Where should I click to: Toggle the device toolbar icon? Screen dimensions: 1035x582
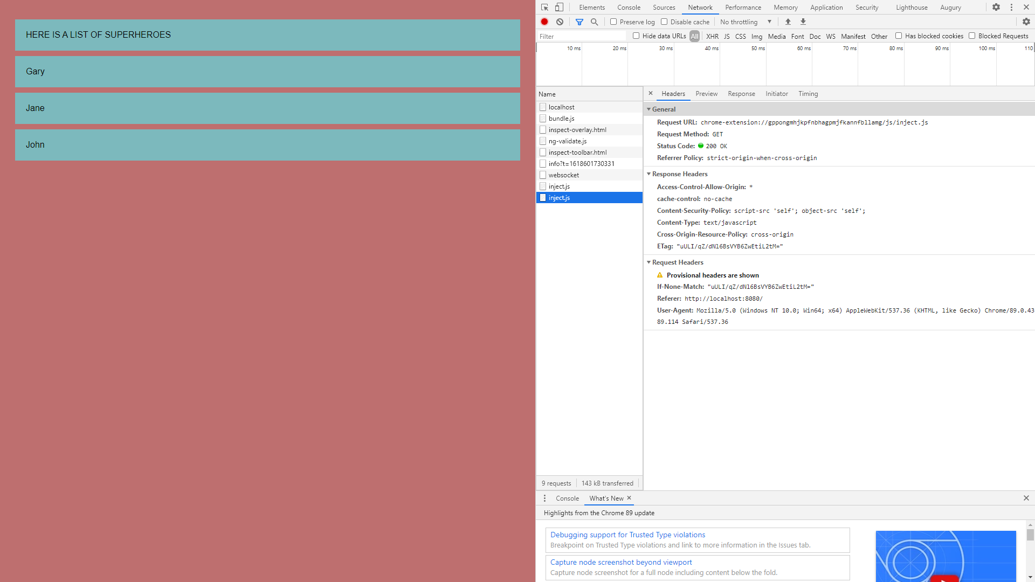(x=560, y=8)
